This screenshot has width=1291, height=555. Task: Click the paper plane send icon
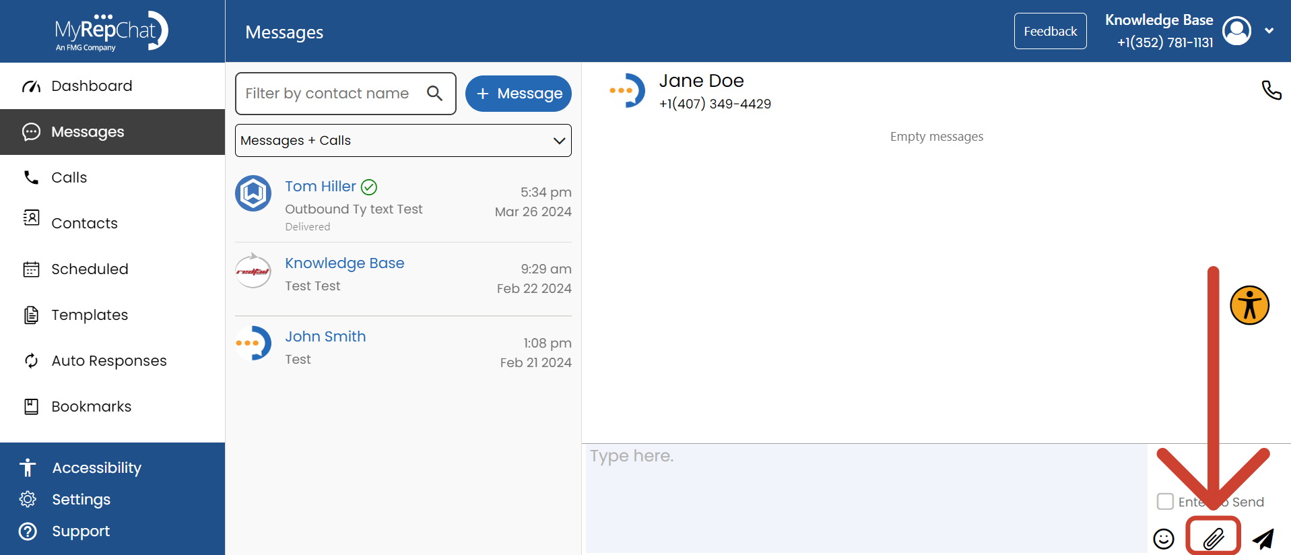click(x=1263, y=538)
